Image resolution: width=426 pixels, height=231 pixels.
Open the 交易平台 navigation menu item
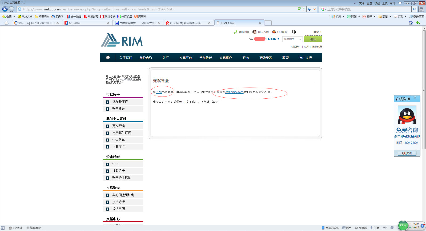tap(186, 58)
